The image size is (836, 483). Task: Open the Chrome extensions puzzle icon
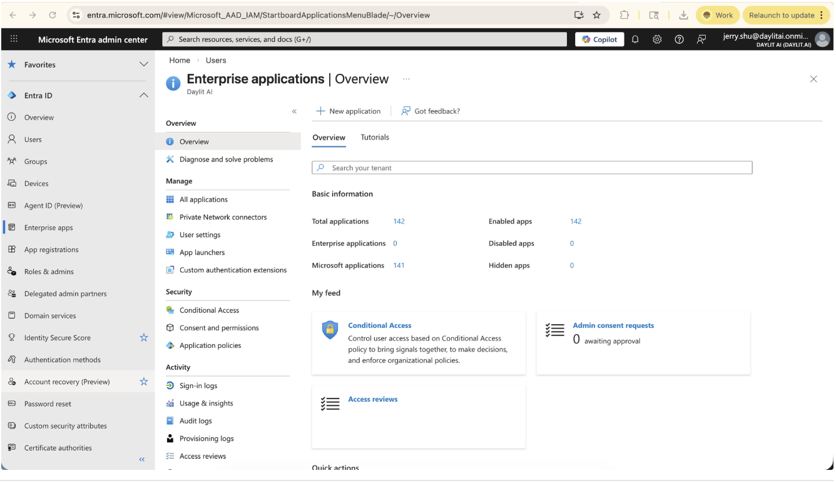625,15
